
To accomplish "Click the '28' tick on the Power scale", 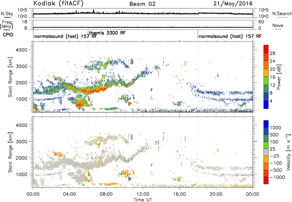I will coord(272,53).
